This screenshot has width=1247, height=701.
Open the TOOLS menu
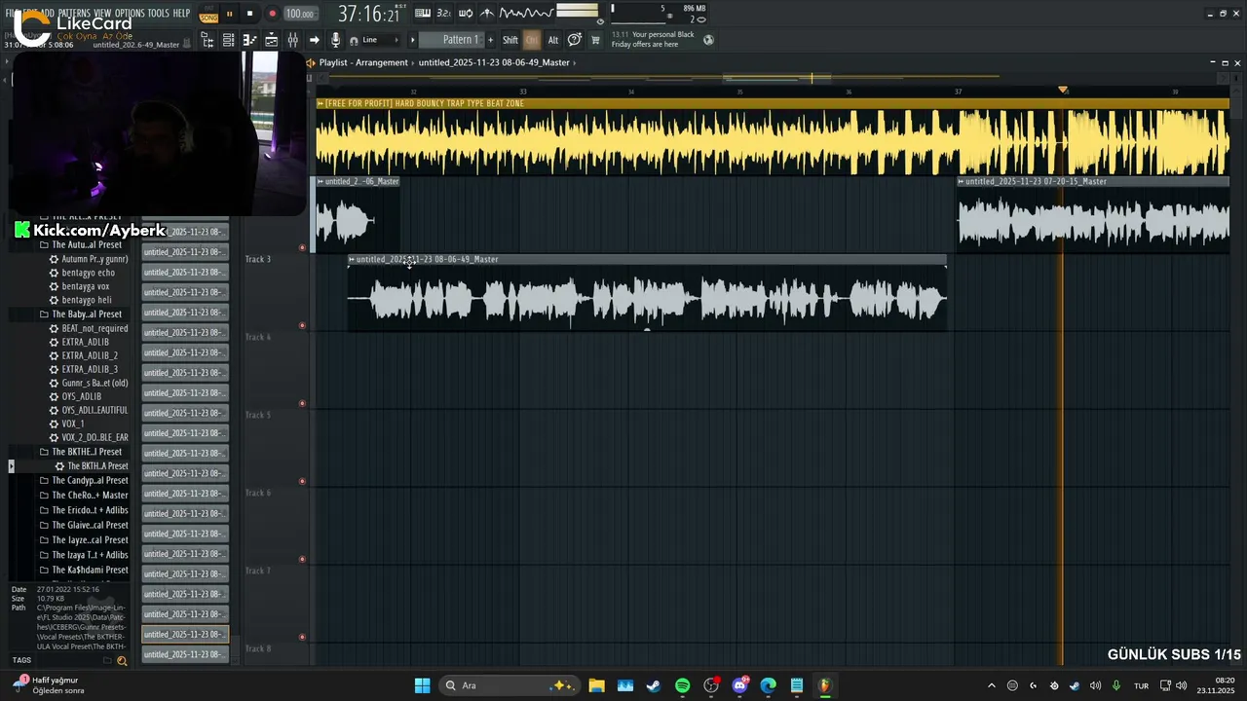(x=158, y=14)
